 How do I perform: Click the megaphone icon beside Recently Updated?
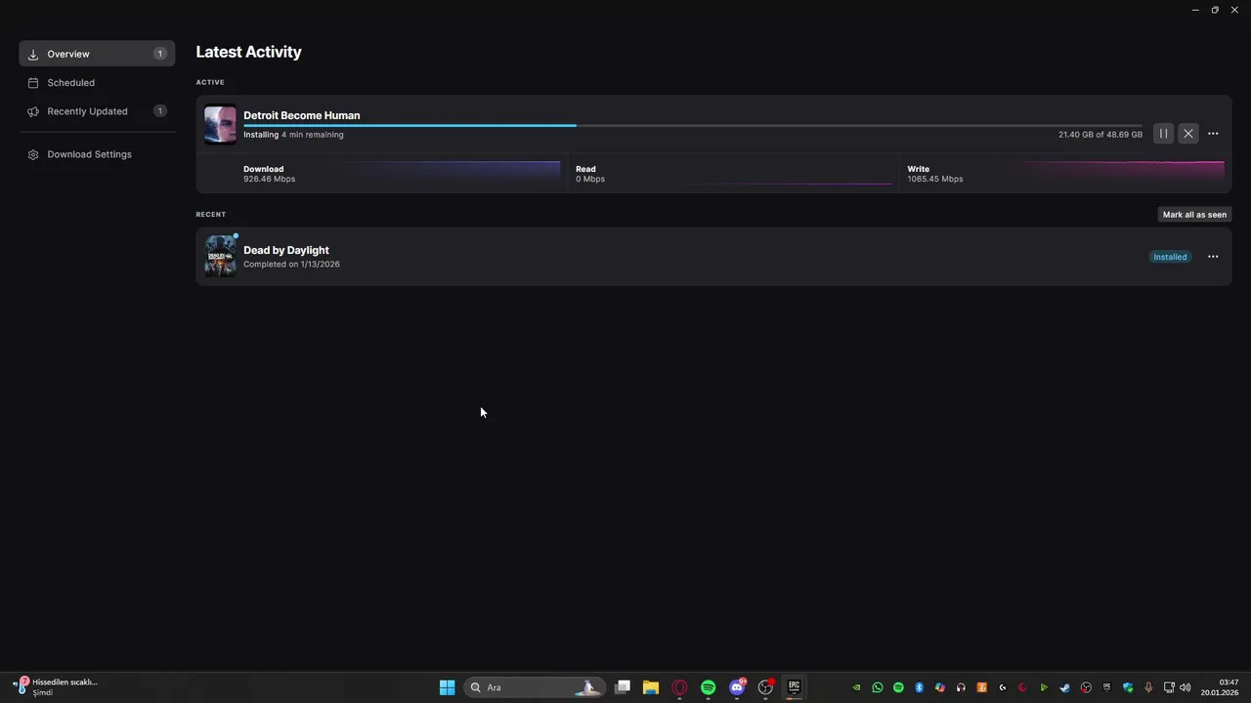33,111
